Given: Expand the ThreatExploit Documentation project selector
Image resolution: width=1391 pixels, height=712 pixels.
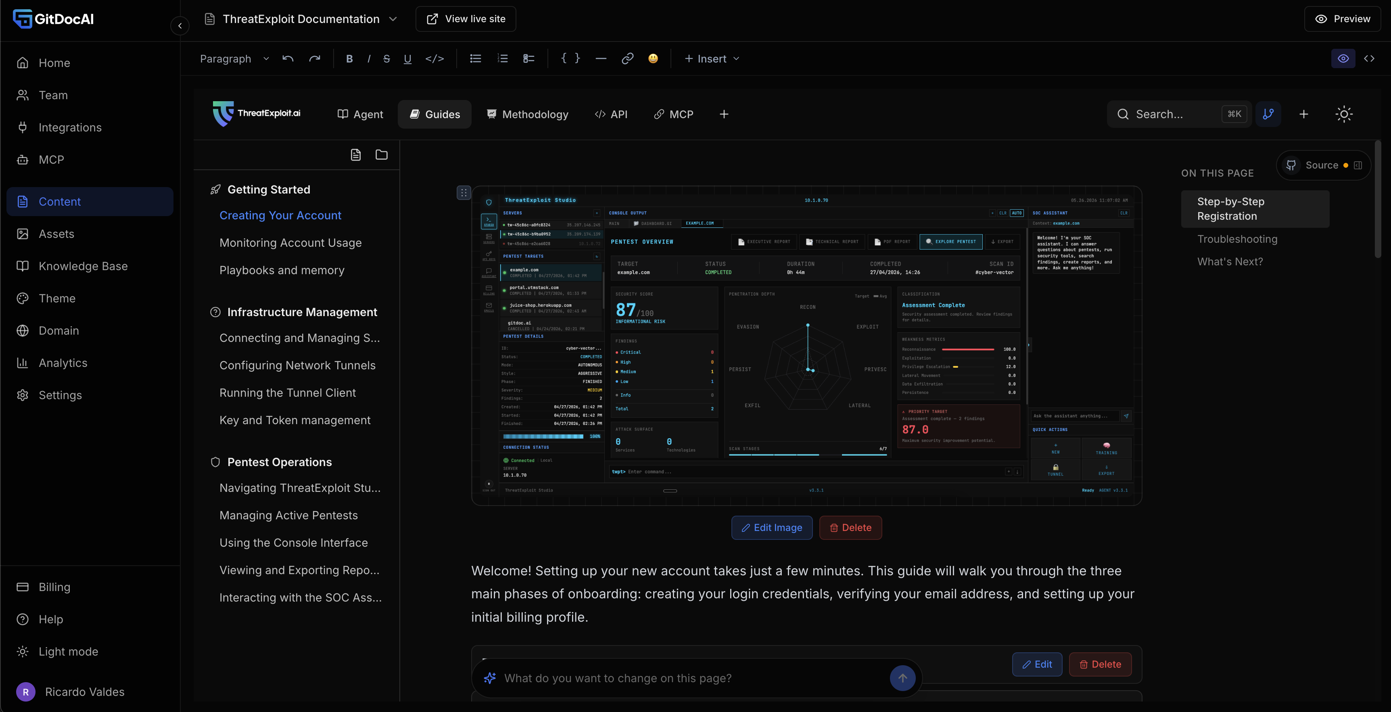Looking at the screenshot, I should tap(301, 19).
